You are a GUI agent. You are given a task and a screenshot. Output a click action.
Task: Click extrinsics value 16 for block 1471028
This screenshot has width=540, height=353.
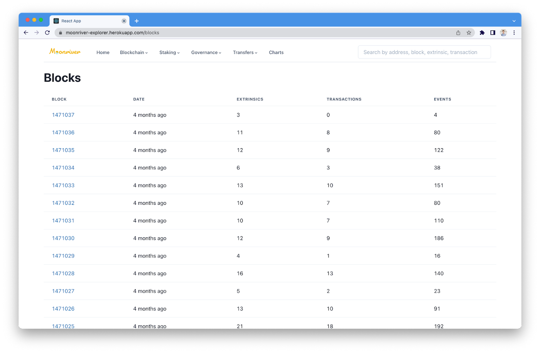240,274
